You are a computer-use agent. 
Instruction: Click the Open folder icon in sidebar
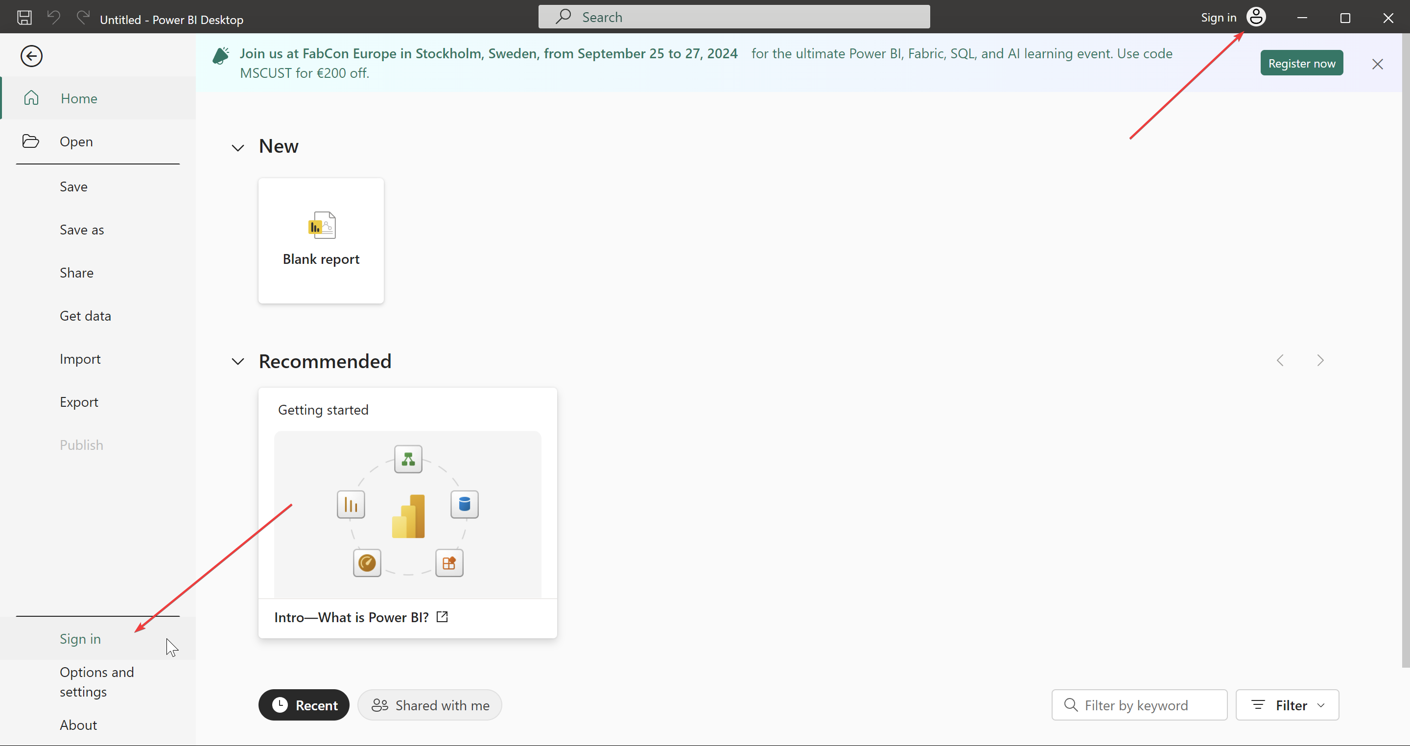(31, 141)
